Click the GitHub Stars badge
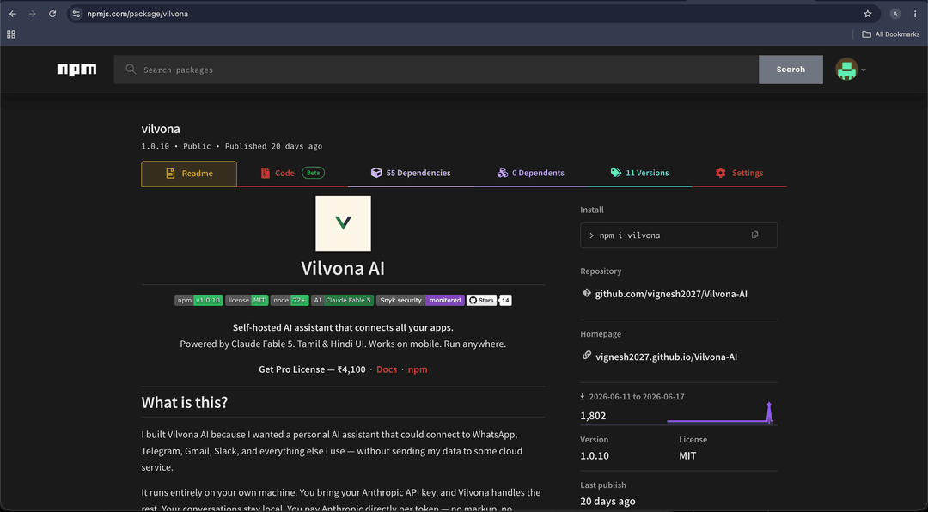Viewport: 928px width, 512px height. [x=482, y=300]
